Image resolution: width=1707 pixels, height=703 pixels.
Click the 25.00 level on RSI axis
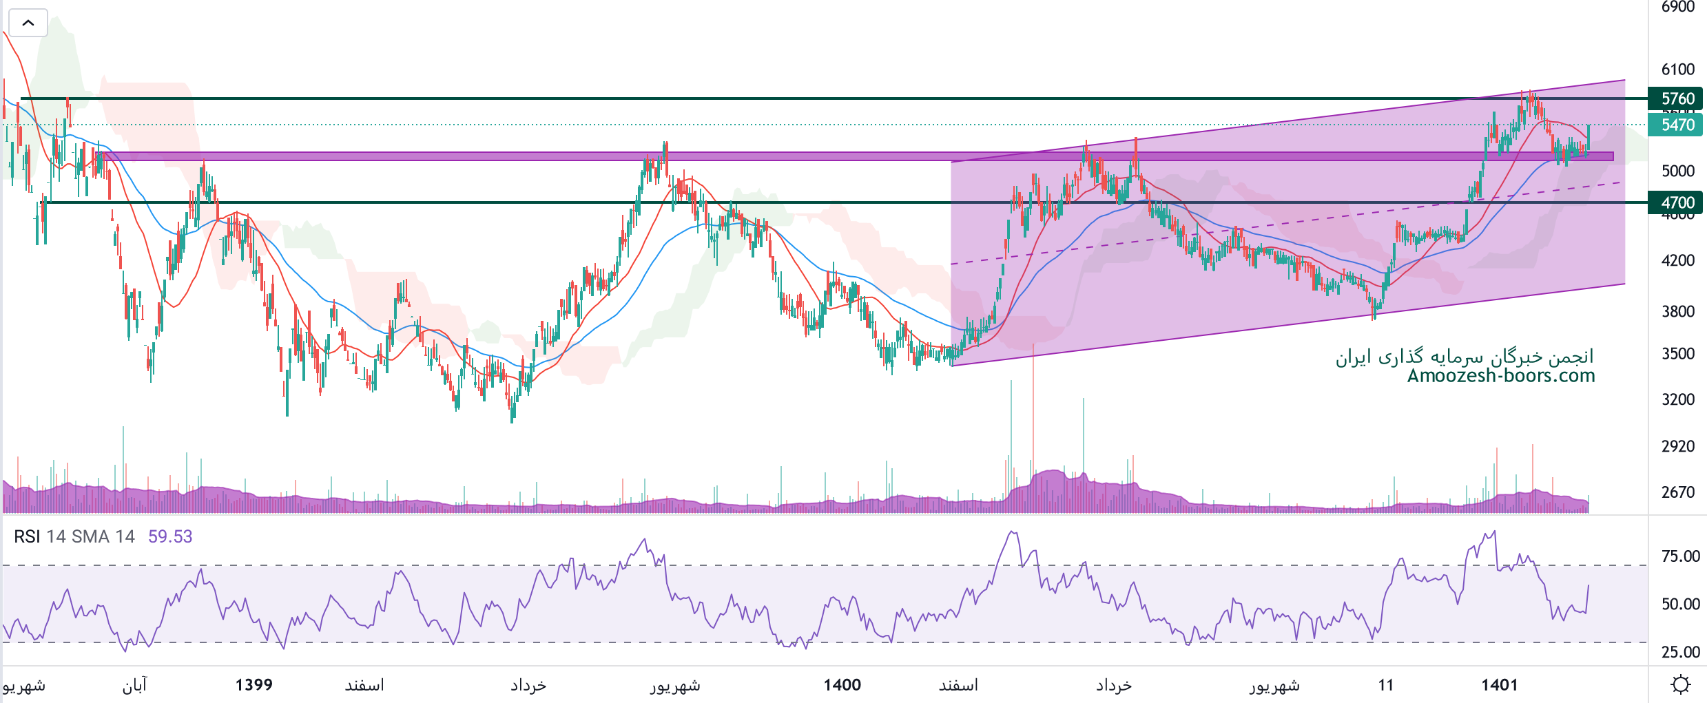tap(1680, 652)
